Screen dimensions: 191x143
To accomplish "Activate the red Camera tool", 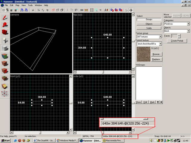I will (x=5, y=32).
